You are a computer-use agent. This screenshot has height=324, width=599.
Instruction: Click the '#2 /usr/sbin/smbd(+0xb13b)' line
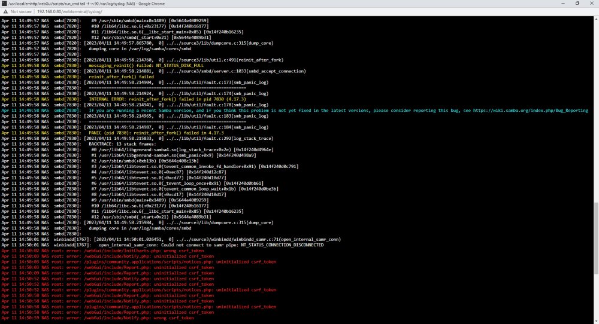point(100,161)
